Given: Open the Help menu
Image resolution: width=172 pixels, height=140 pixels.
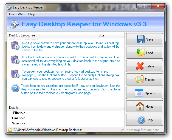Looking at the screenshot, I should pyautogui.click(x=32, y=14).
